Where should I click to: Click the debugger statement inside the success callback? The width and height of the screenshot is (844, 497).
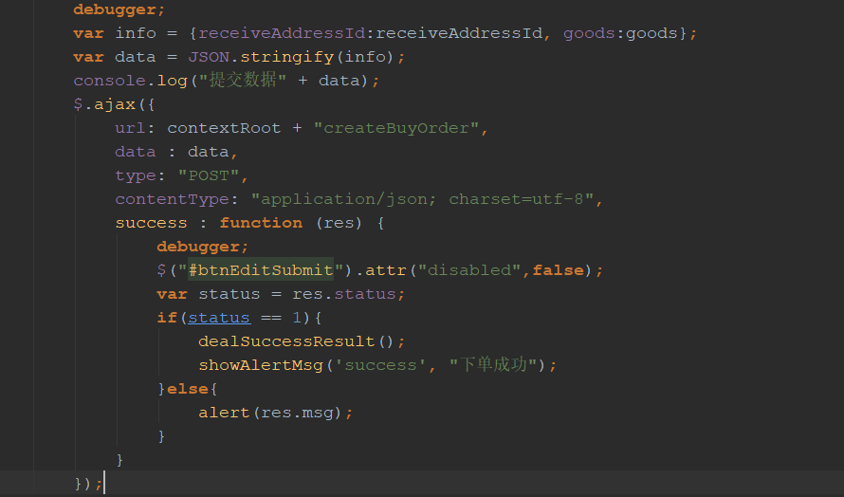[203, 247]
